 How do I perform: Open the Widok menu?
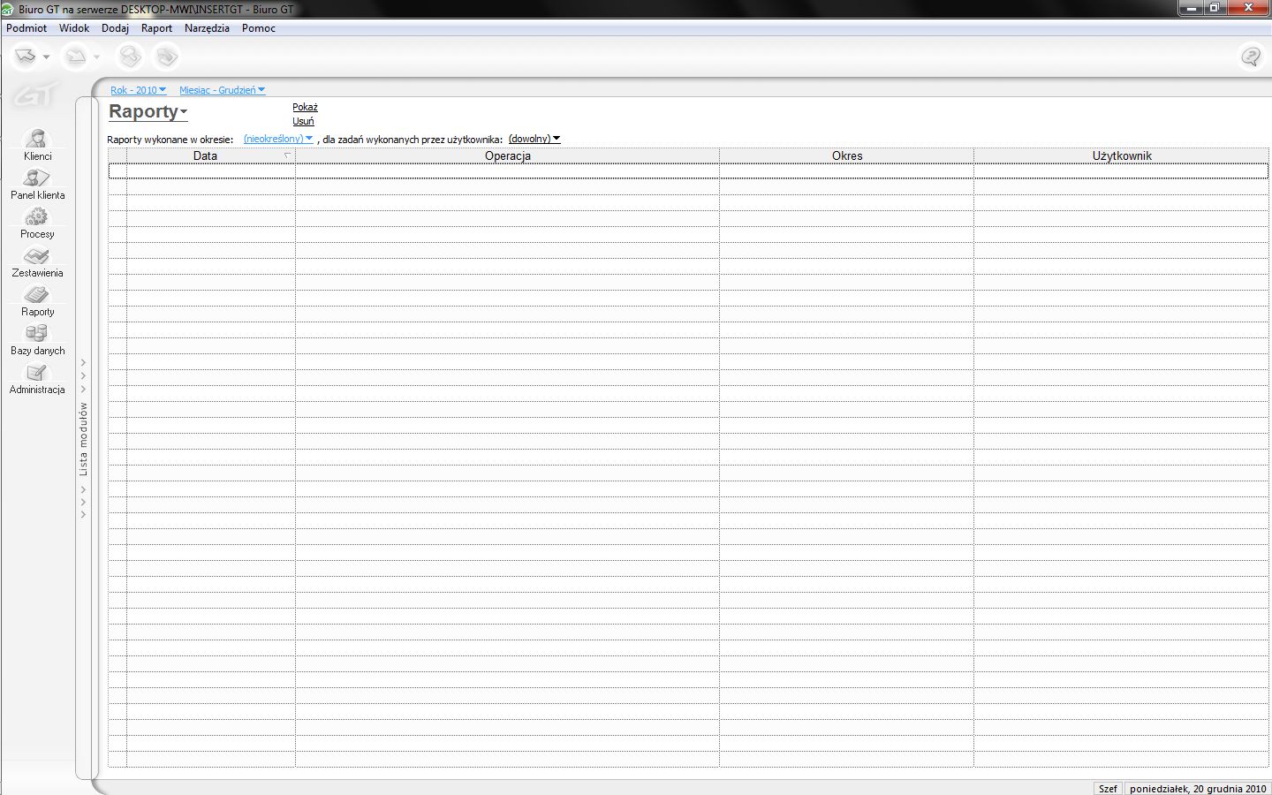pos(74,28)
